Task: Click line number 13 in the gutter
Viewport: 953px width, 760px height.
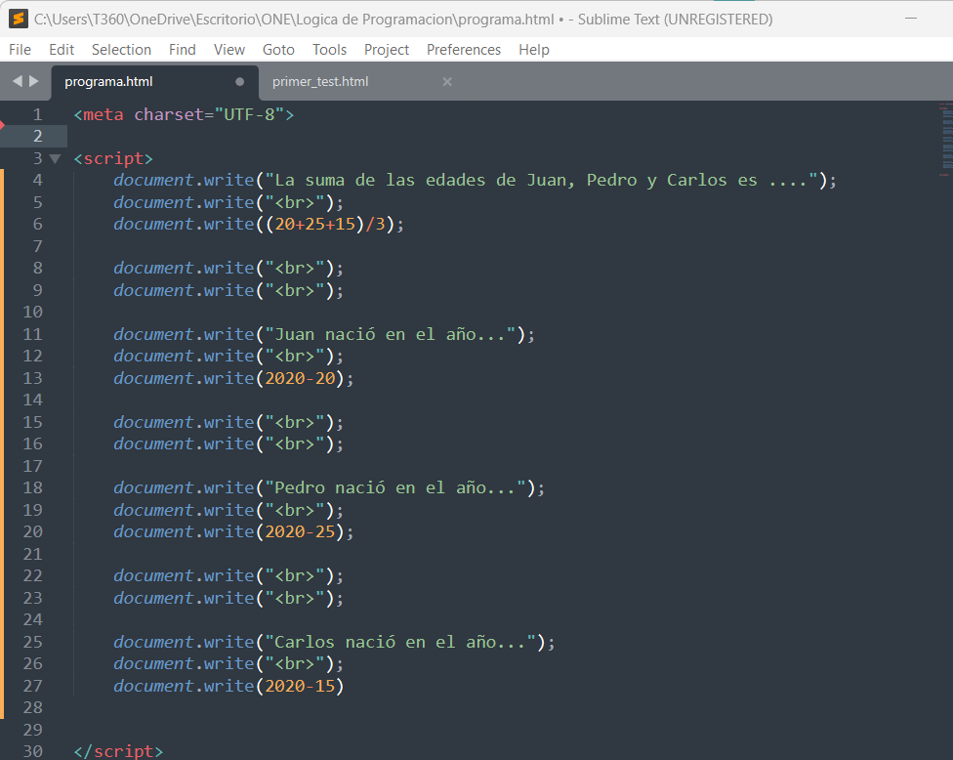Action: click(33, 378)
